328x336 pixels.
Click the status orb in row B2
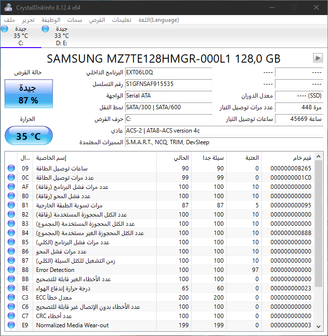11,214
